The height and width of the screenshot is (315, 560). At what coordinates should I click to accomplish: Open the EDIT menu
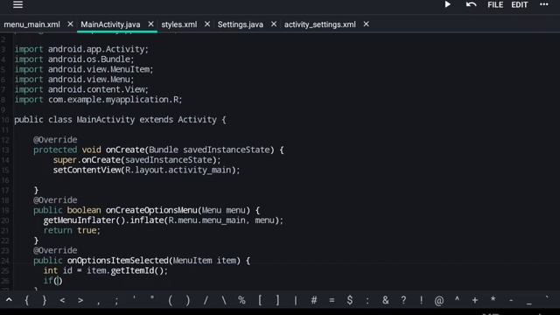coord(519,5)
